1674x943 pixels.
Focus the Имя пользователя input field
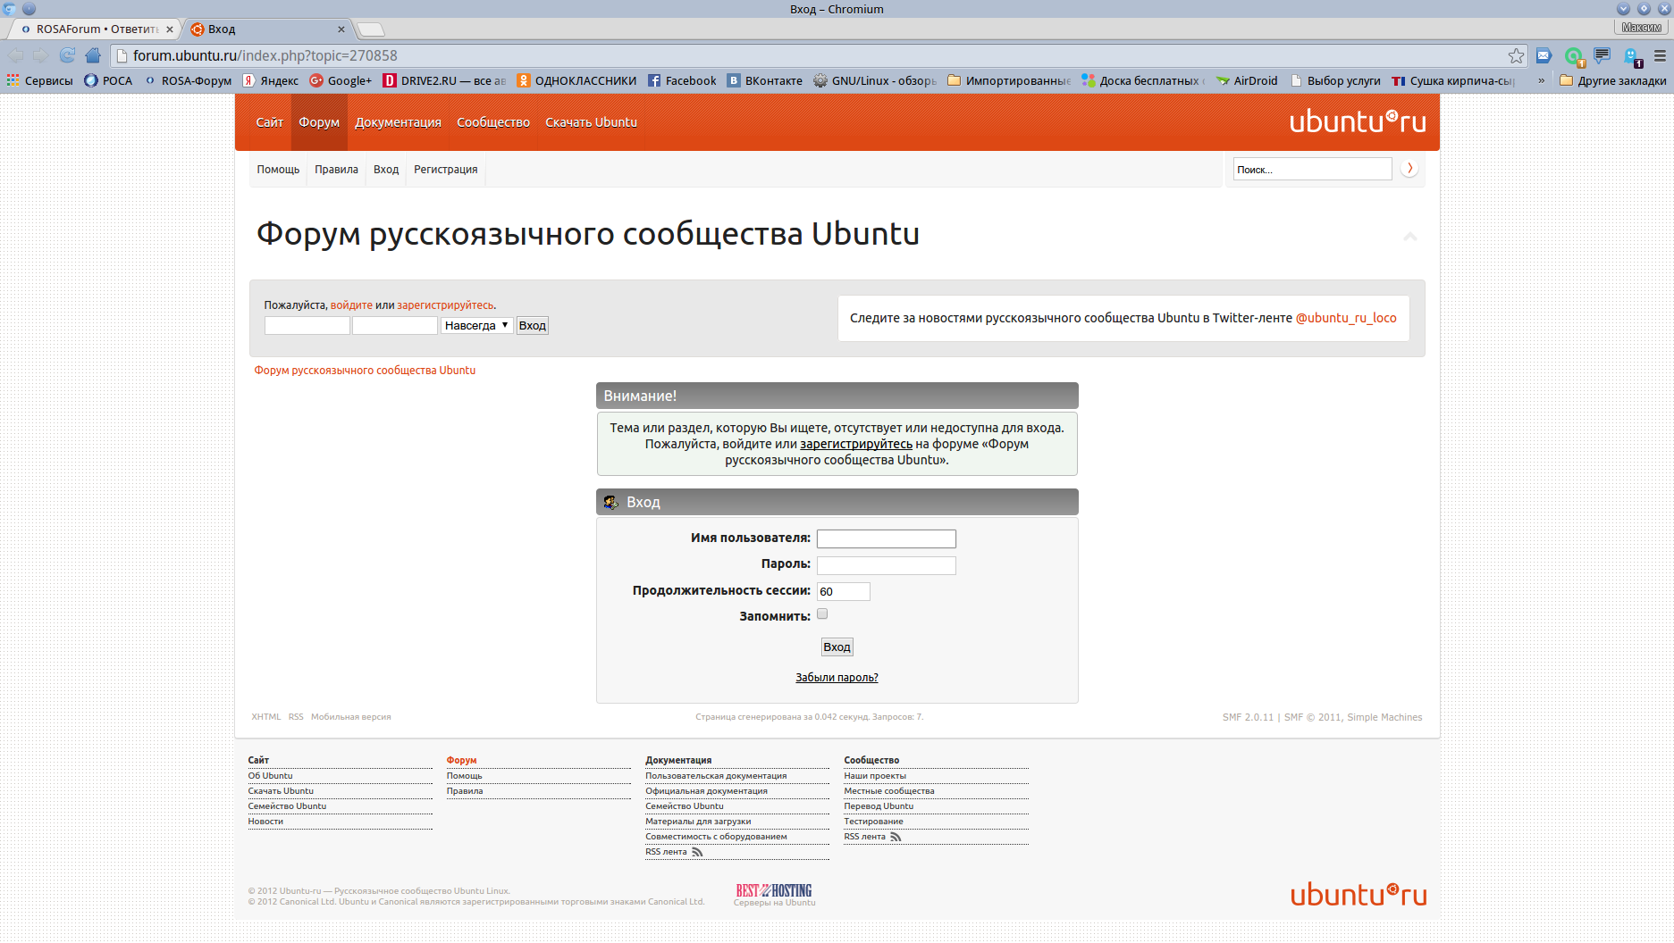point(886,538)
